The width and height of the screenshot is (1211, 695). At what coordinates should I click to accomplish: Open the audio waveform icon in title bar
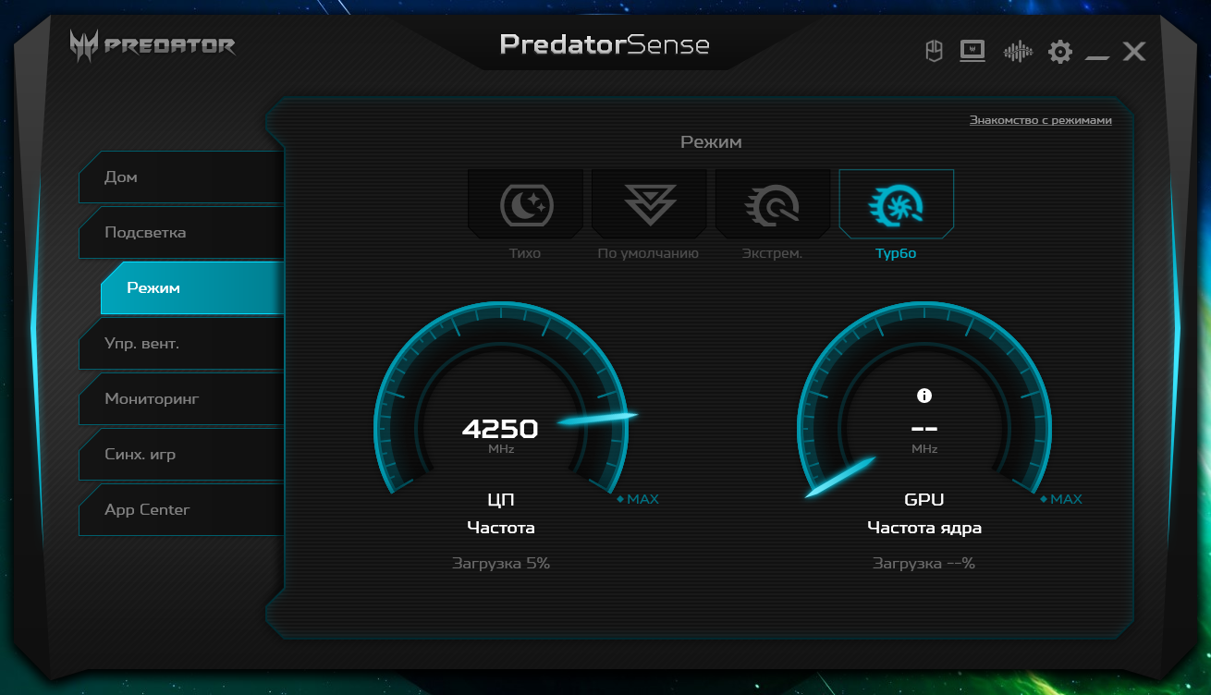1018,51
